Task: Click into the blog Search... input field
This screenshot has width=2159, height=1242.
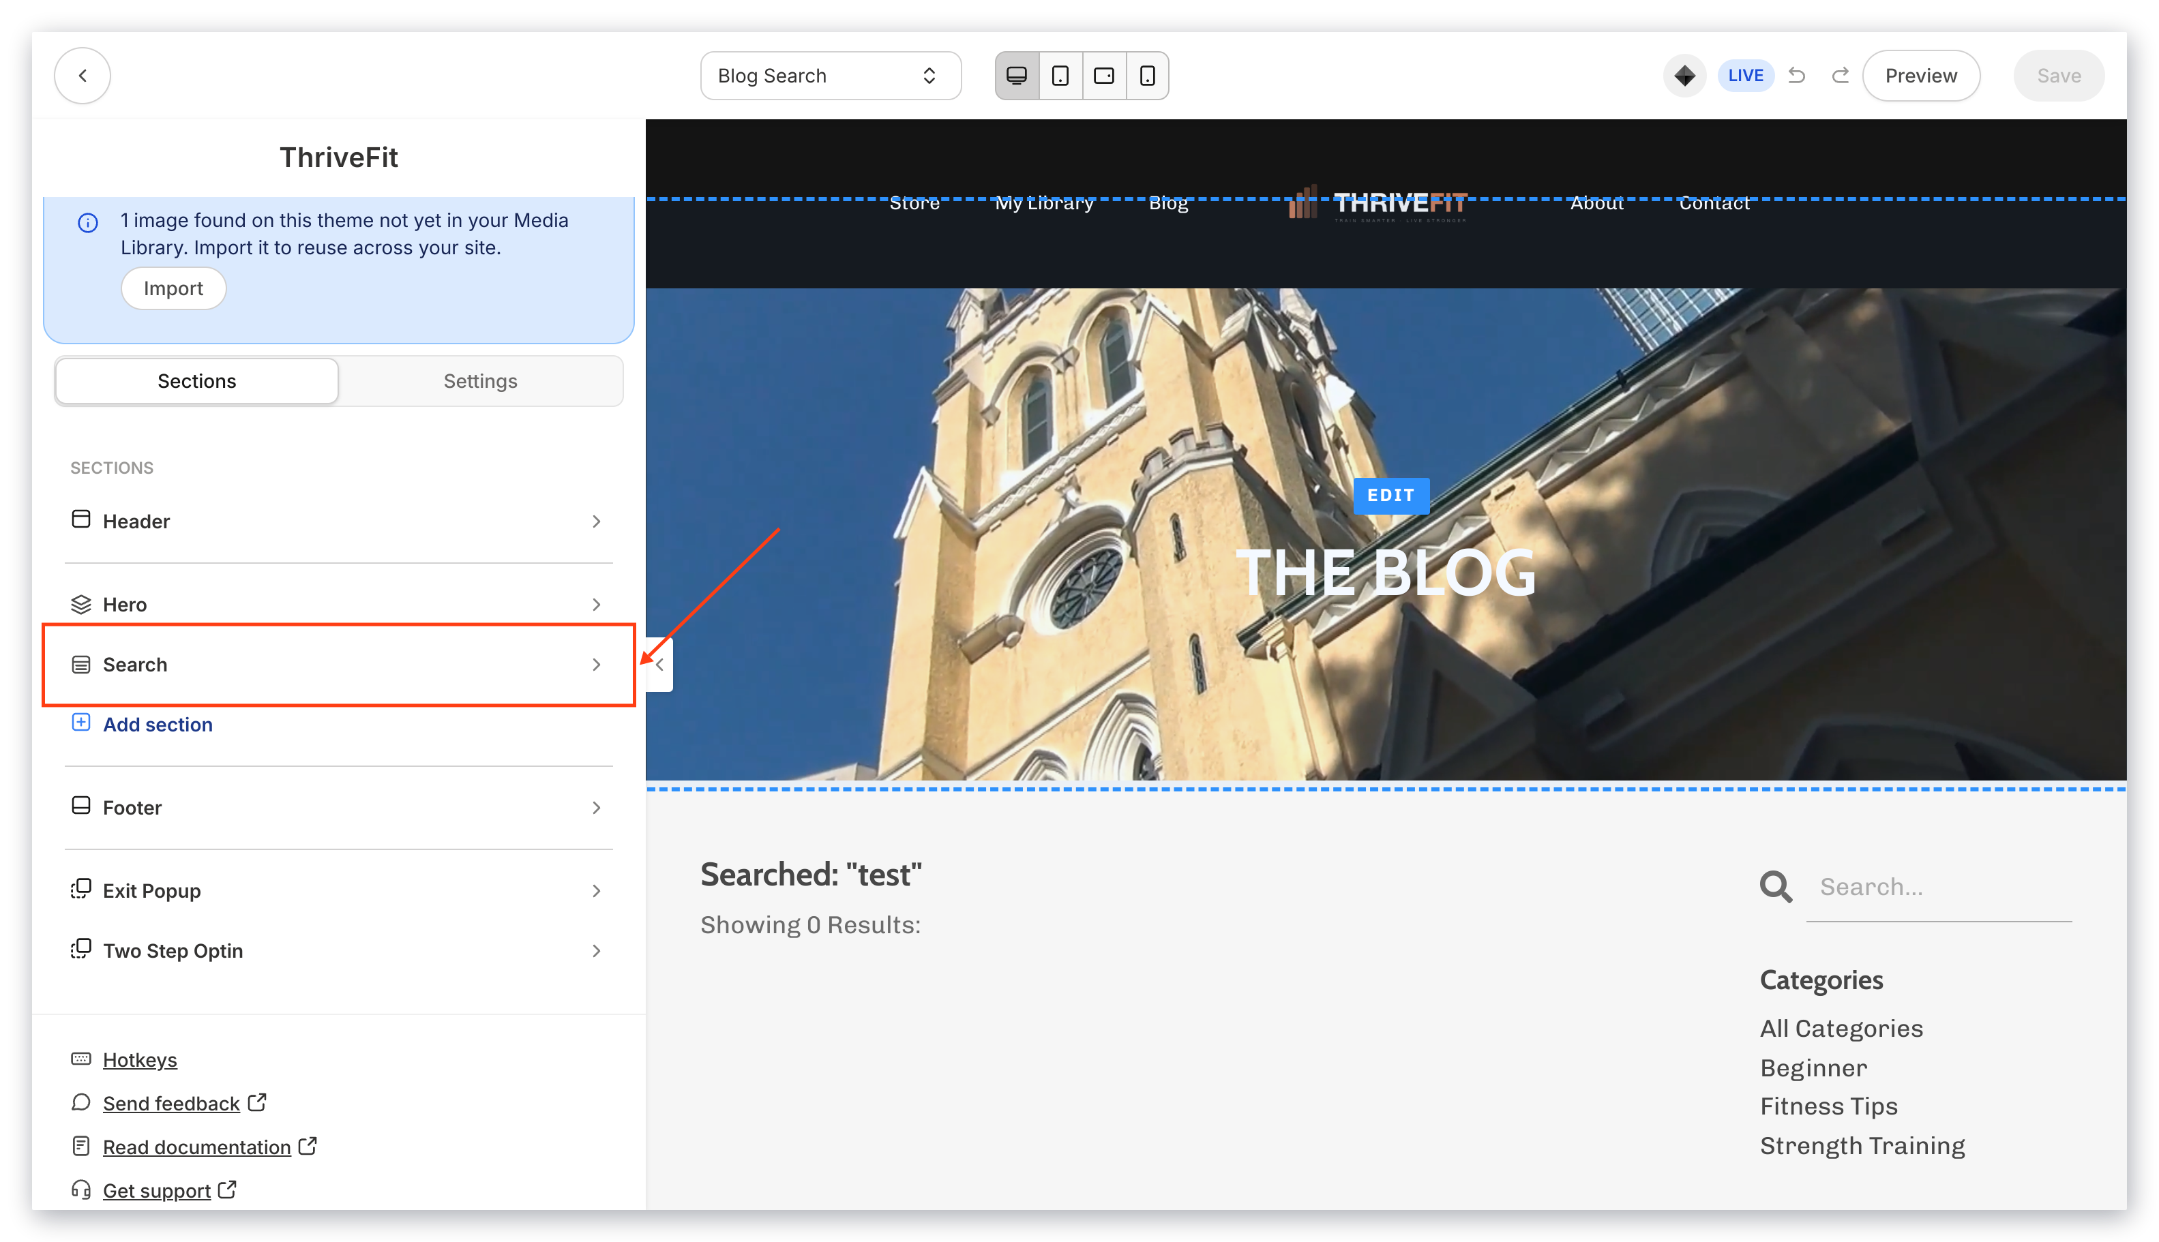Action: point(1938,887)
